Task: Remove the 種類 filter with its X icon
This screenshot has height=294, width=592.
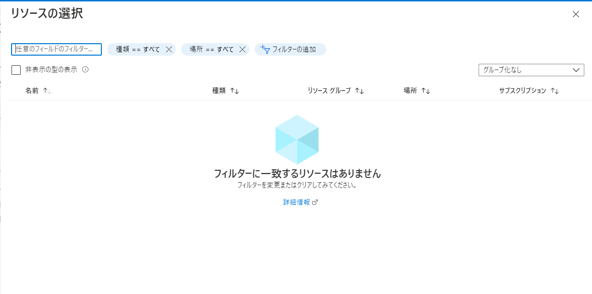Action: pyautogui.click(x=169, y=49)
